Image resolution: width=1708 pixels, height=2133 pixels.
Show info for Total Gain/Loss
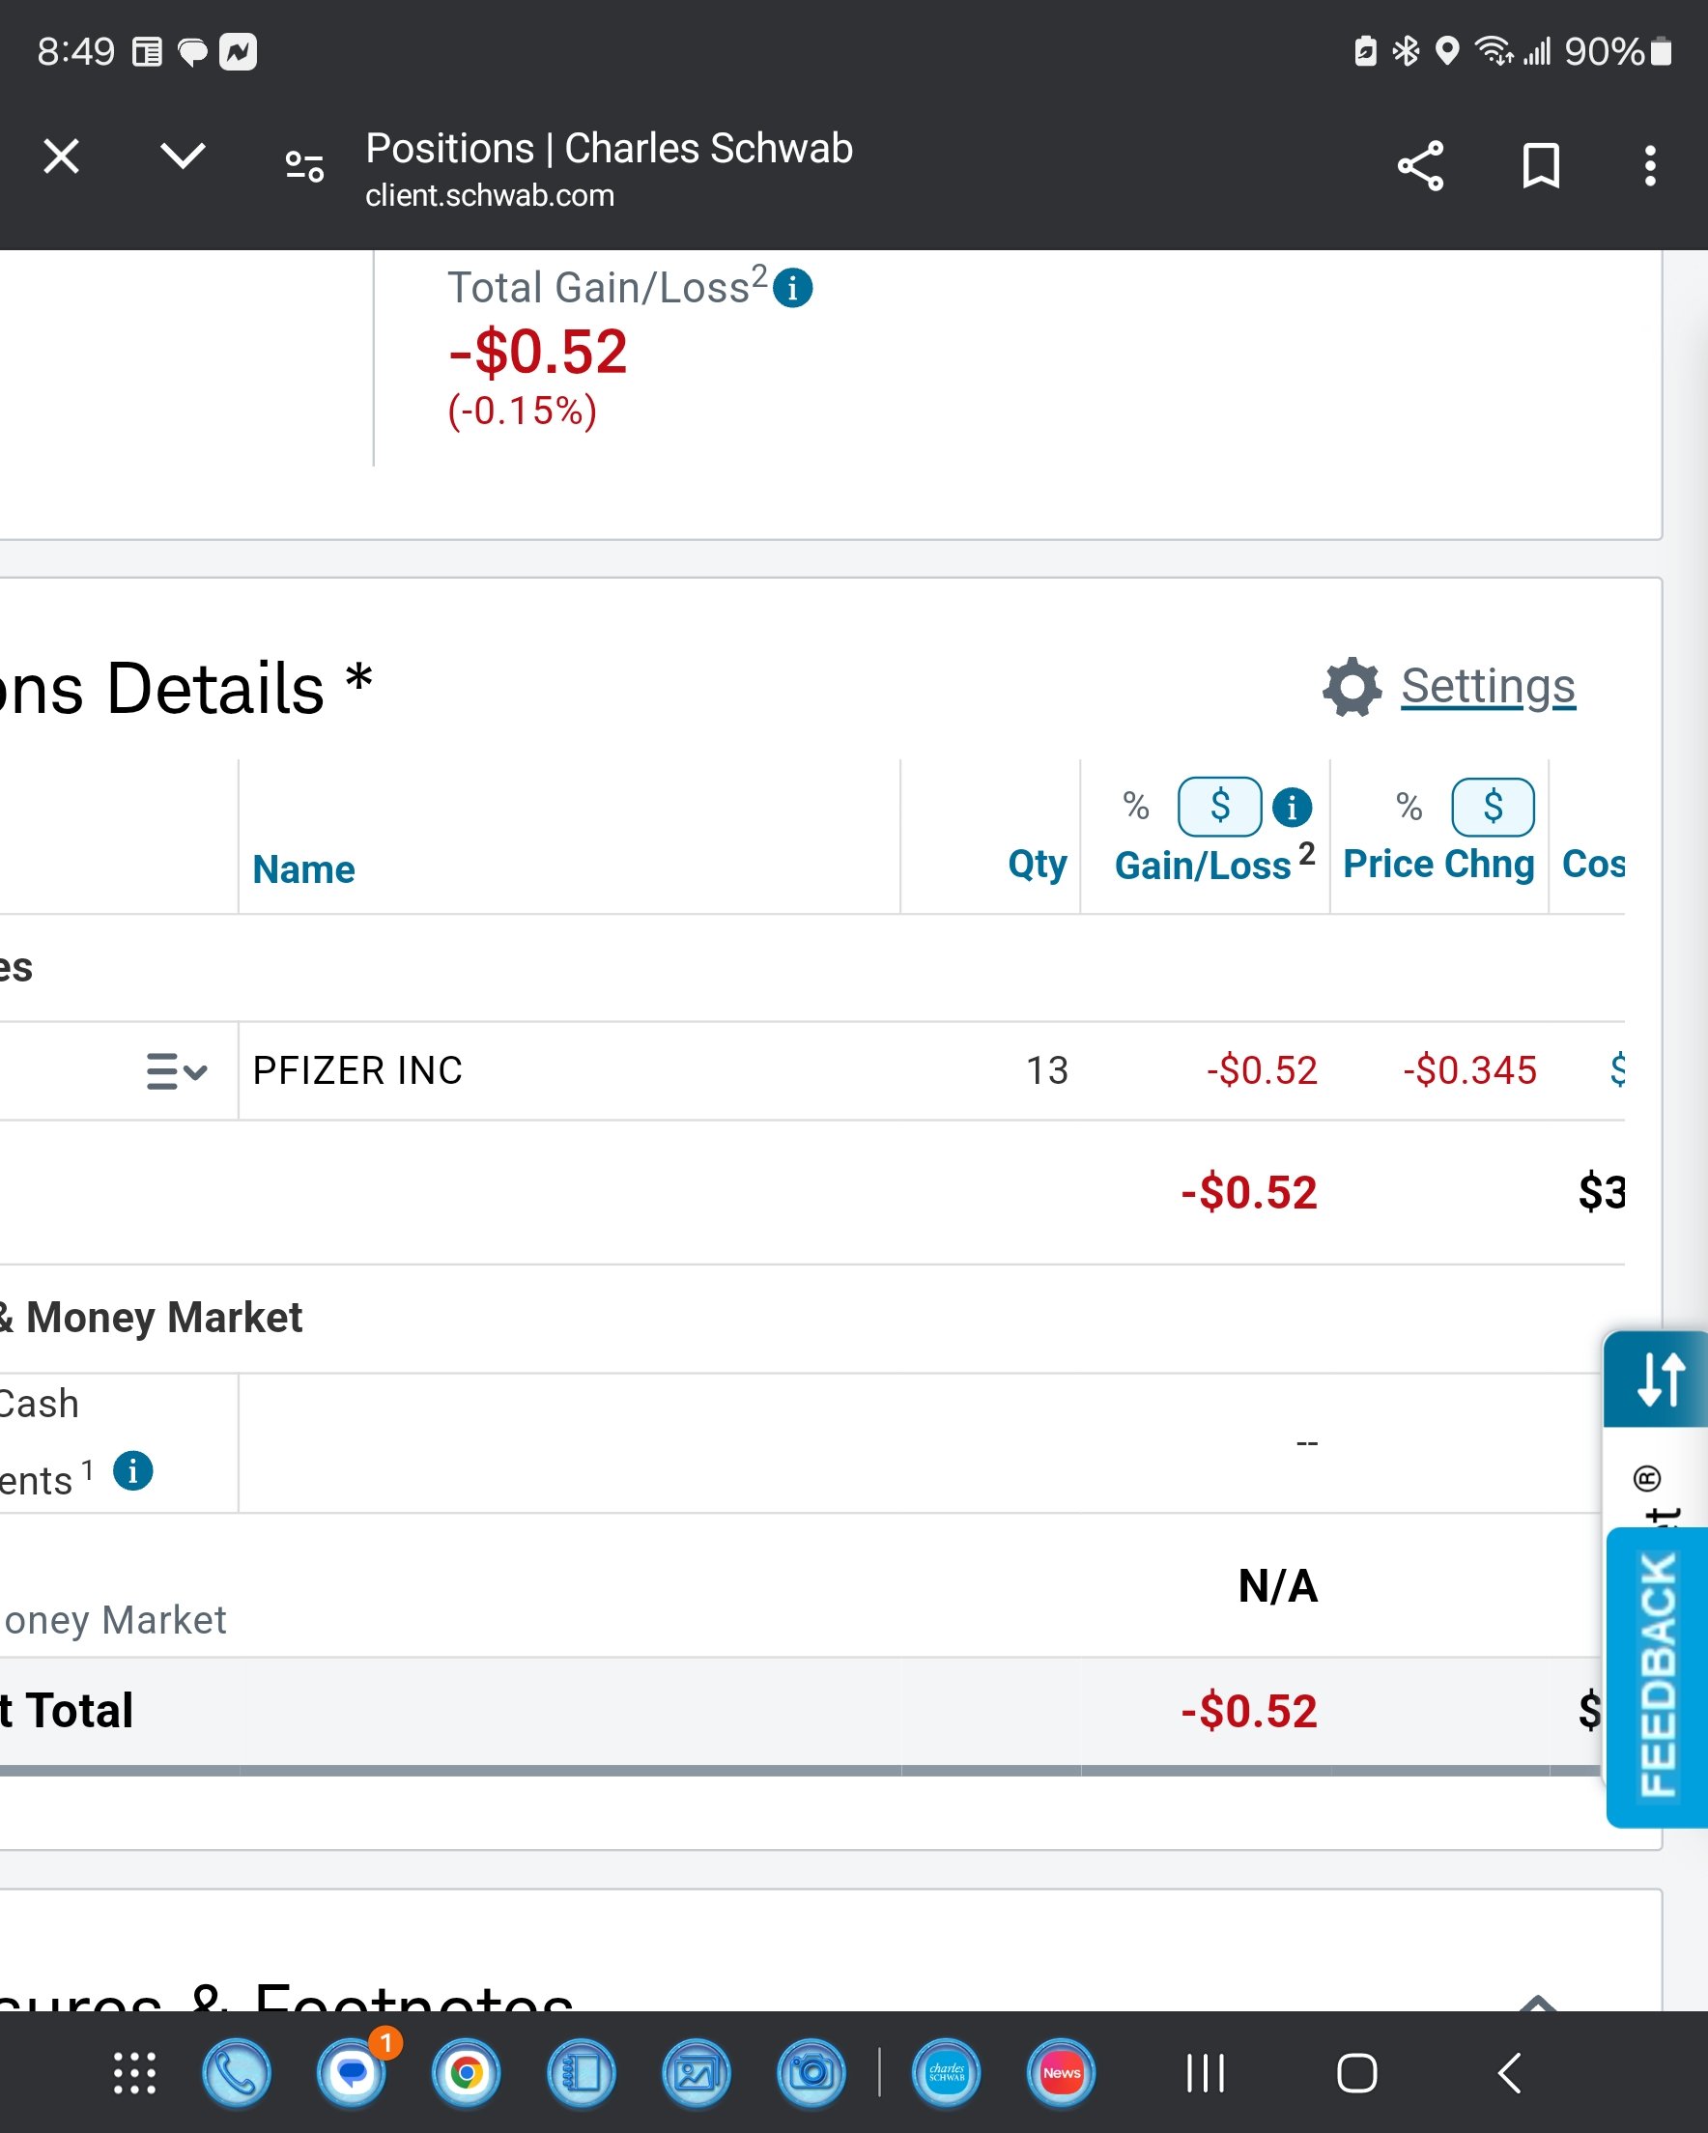point(792,289)
